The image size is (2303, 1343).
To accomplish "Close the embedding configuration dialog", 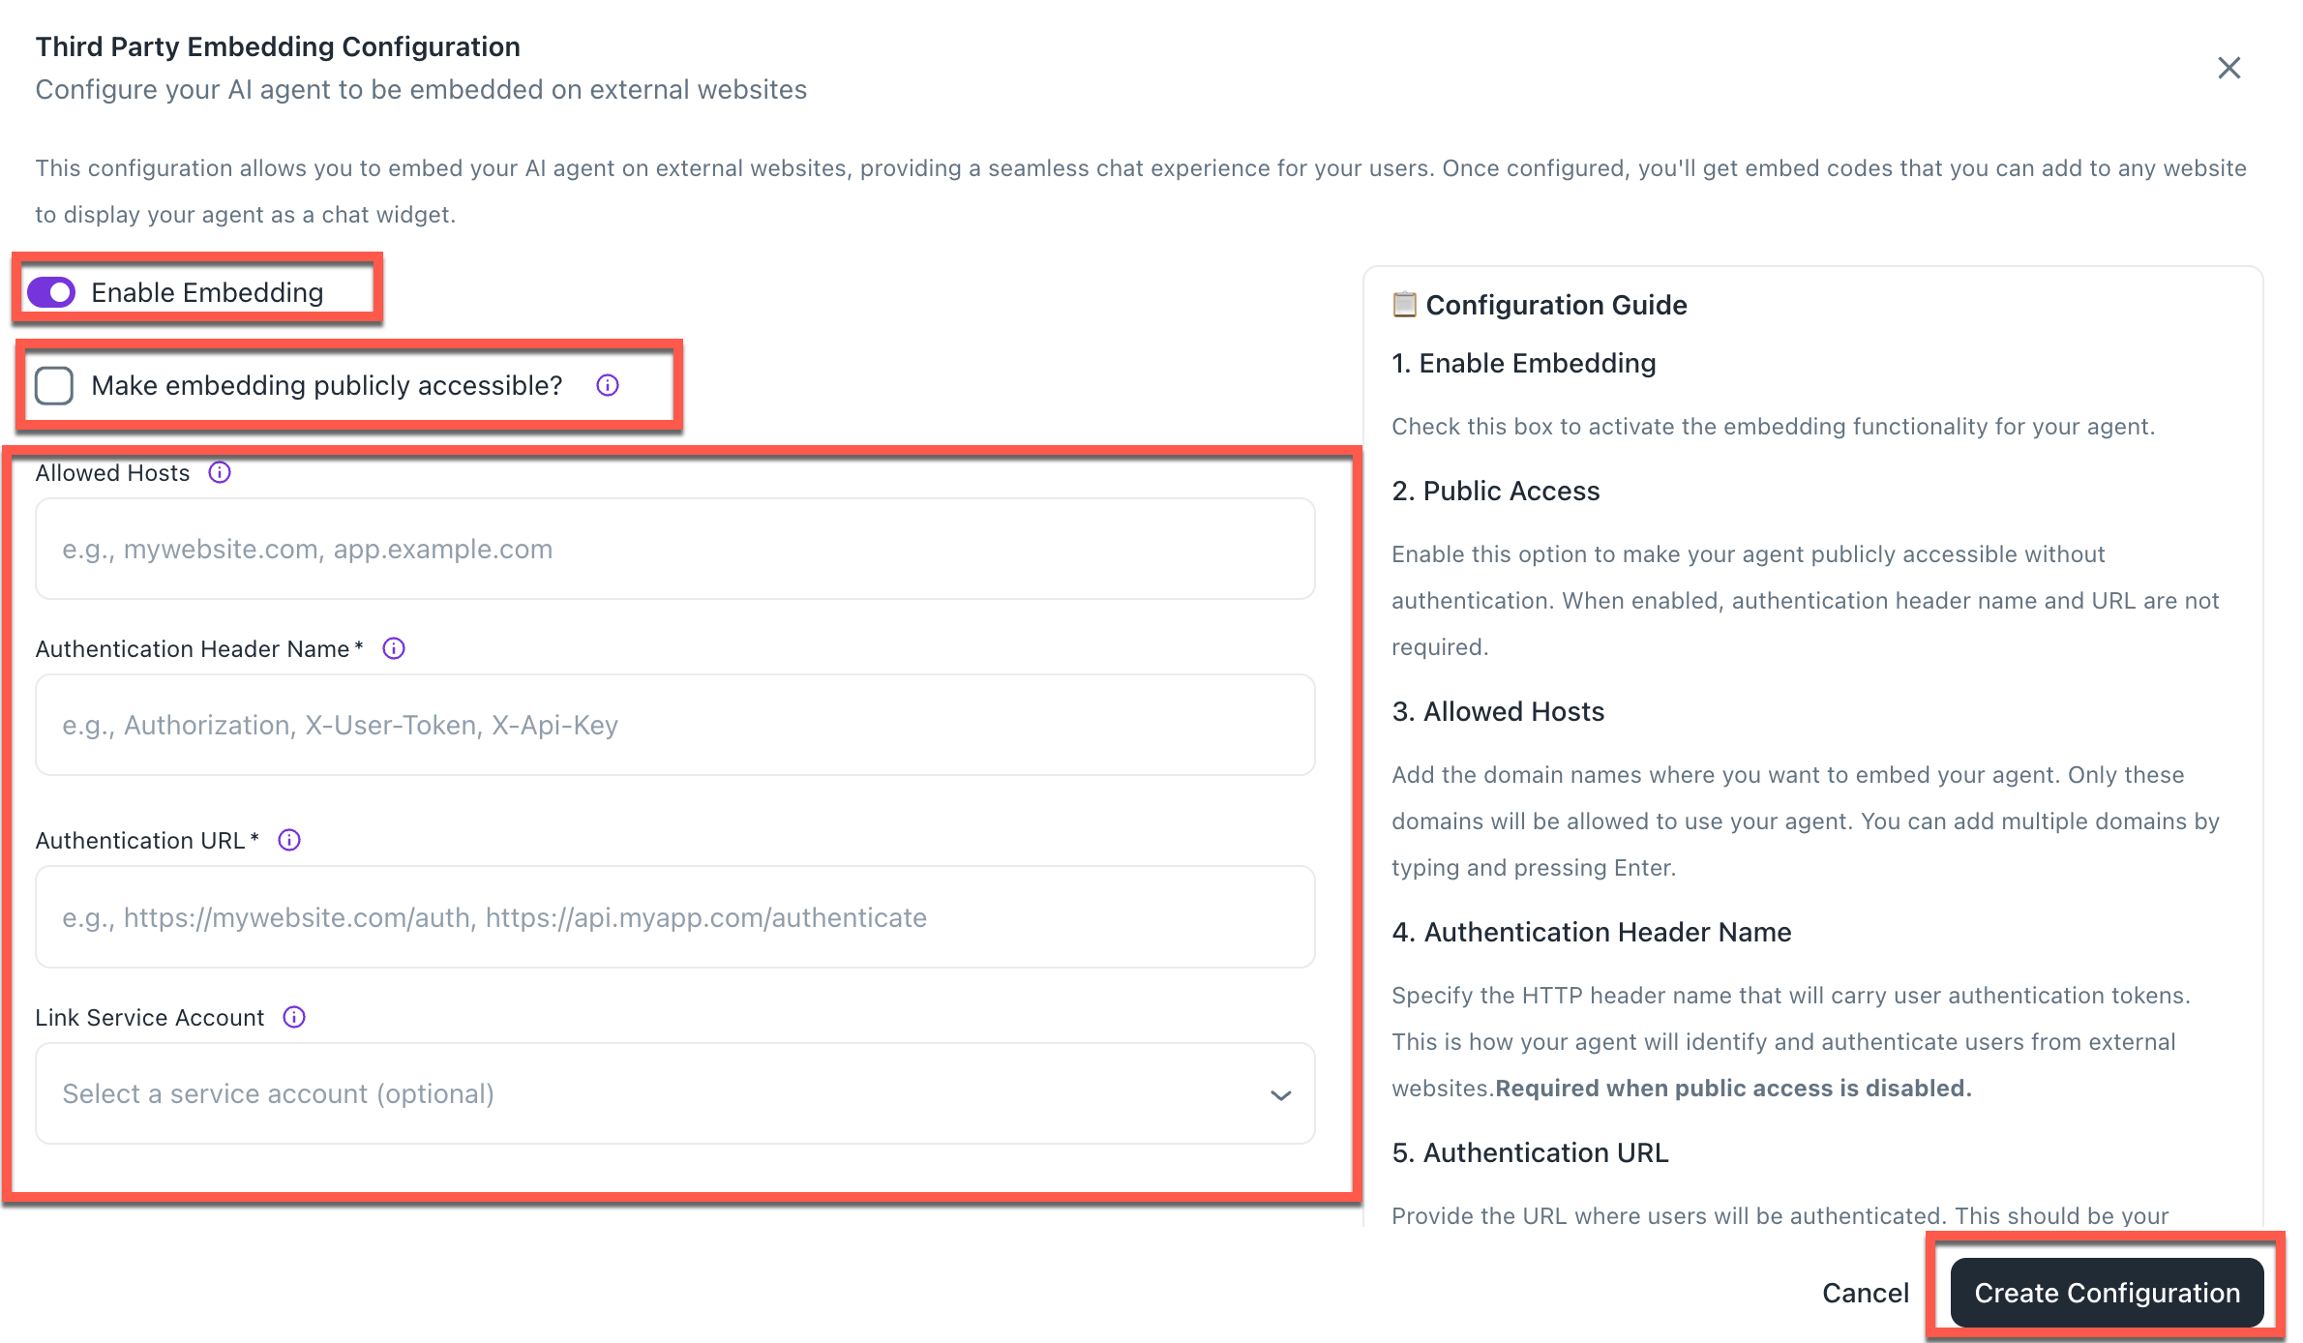I will pos(2228,68).
